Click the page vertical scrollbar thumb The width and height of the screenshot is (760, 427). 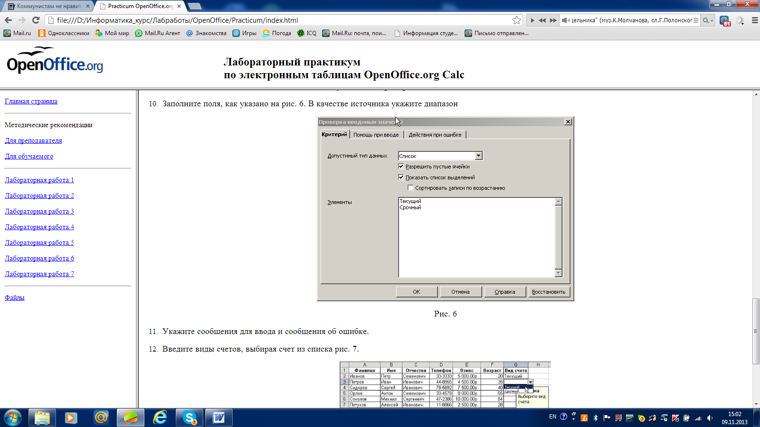tap(756, 331)
